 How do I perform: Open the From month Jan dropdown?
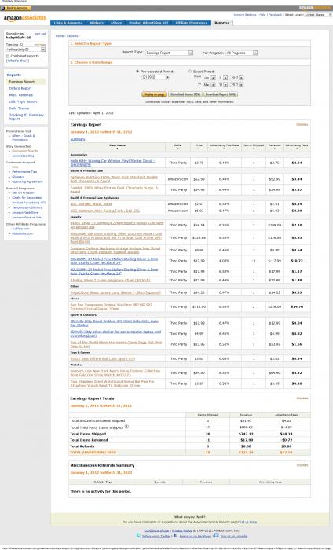click(x=209, y=78)
